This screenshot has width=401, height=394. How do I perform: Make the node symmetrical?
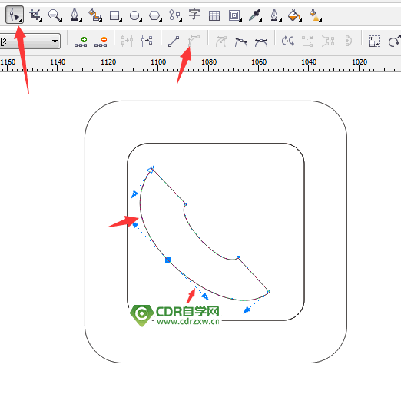(261, 42)
